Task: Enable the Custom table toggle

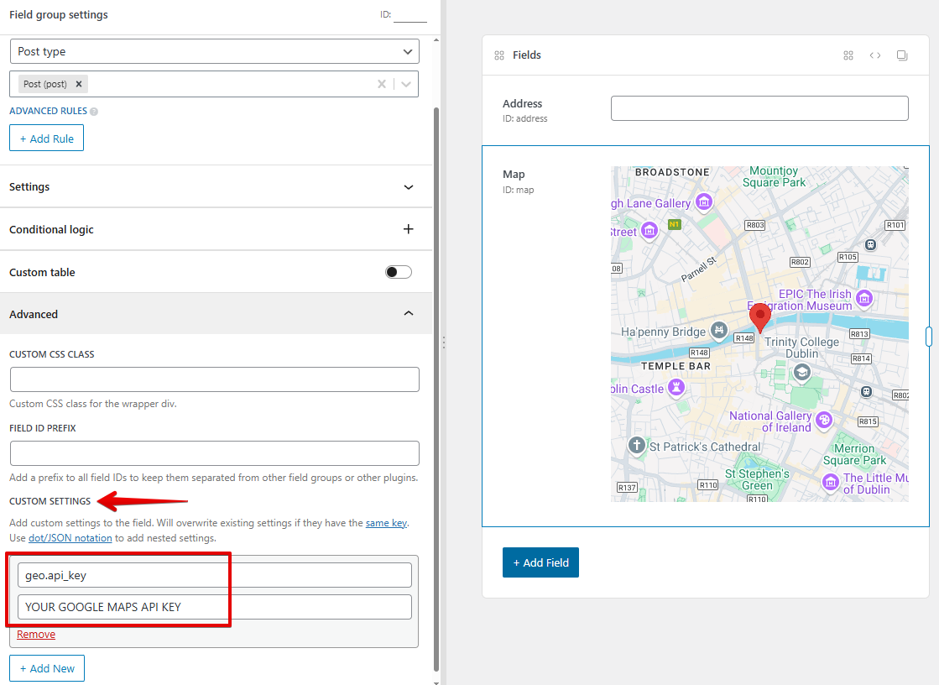Action: click(399, 271)
